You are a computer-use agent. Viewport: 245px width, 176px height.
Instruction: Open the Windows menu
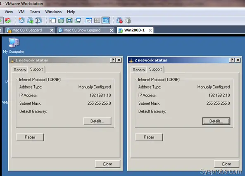(53, 12)
